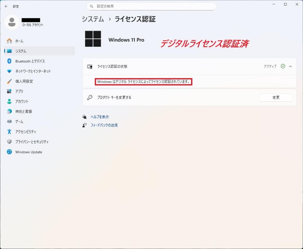The image size is (303, 249).
Task: Click the アクセシビリティ figure icon
Action: (9, 132)
